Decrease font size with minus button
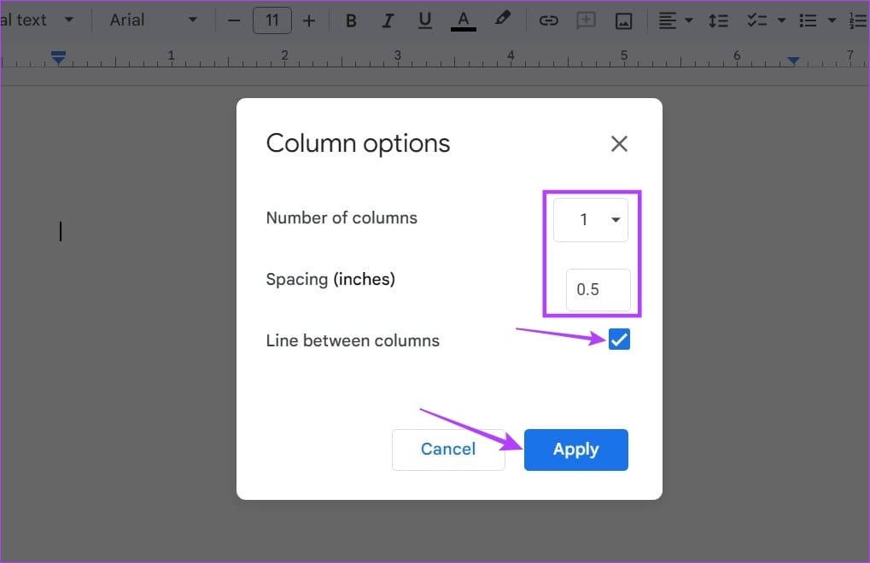Screen dimensions: 870x563 (234, 21)
